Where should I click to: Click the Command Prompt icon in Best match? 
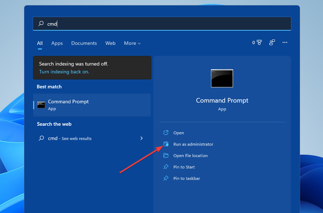tap(41, 105)
